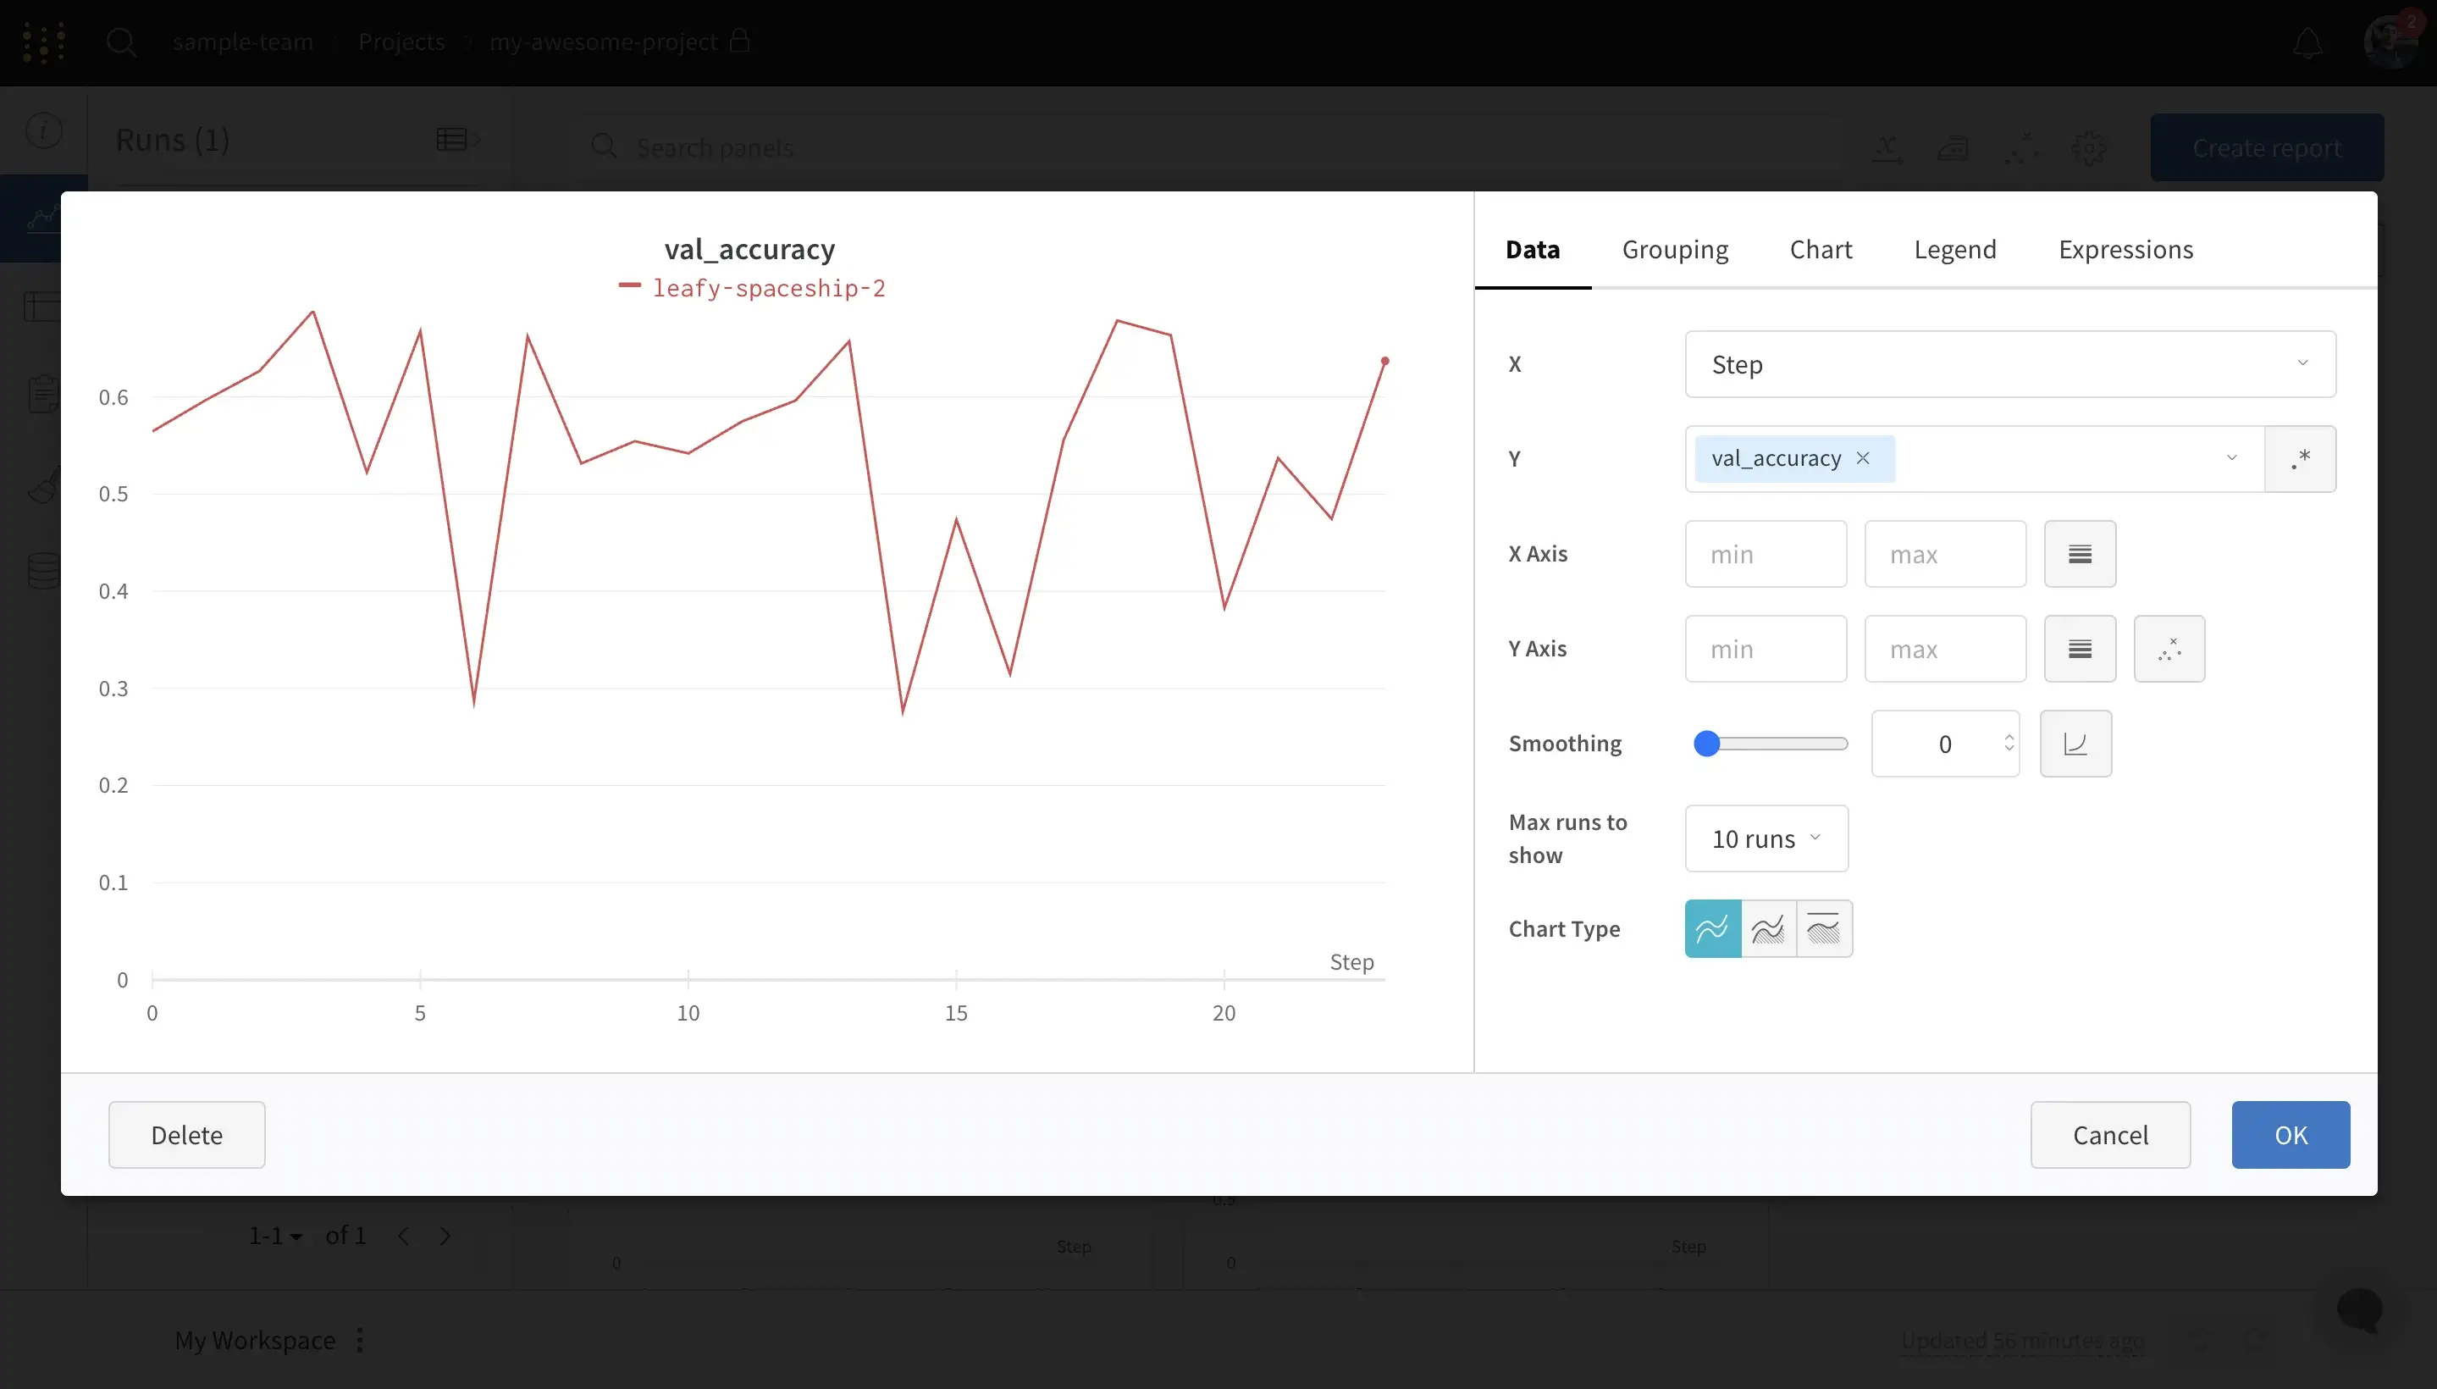This screenshot has height=1389, width=2437.
Task: Click the Y Axis min field
Action: pos(1766,649)
